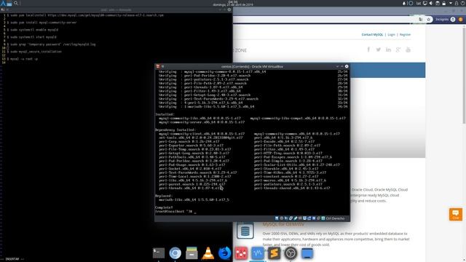Open the terminal icon in the dock
The width and height of the screenshot is (466, 262).
[x=159, y=253]
